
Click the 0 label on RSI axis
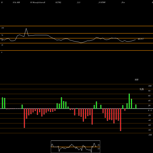point(2,52)
